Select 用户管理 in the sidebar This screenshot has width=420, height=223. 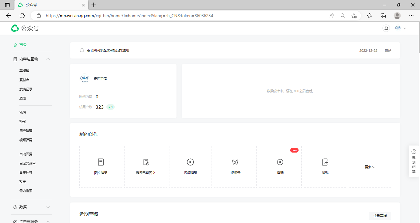tap(26, 131)
